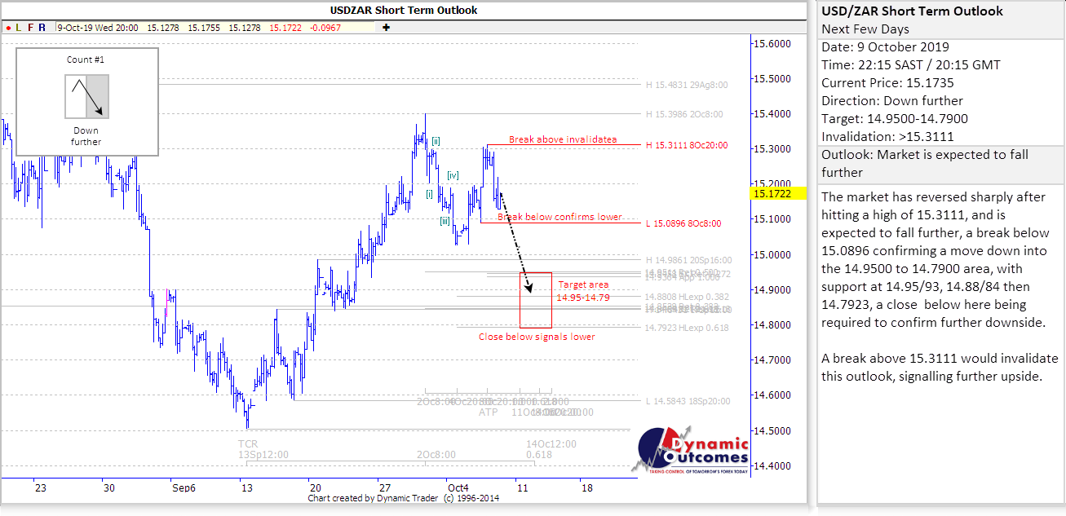The width and height of the screenshot is (1066, 516).
Task: Click the 'Time: 22:15 SAST / 20:15 GMT' line
Action: (x=911, y=65)
